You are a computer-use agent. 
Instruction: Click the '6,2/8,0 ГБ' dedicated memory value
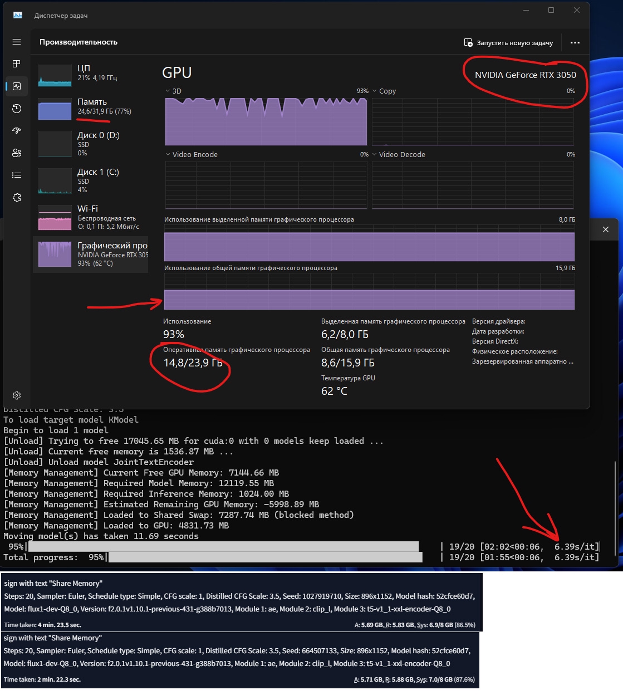point(345,335)
